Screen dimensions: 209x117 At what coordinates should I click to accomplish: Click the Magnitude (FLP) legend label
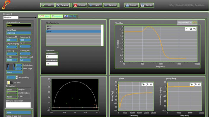click(x=184, y=22)
